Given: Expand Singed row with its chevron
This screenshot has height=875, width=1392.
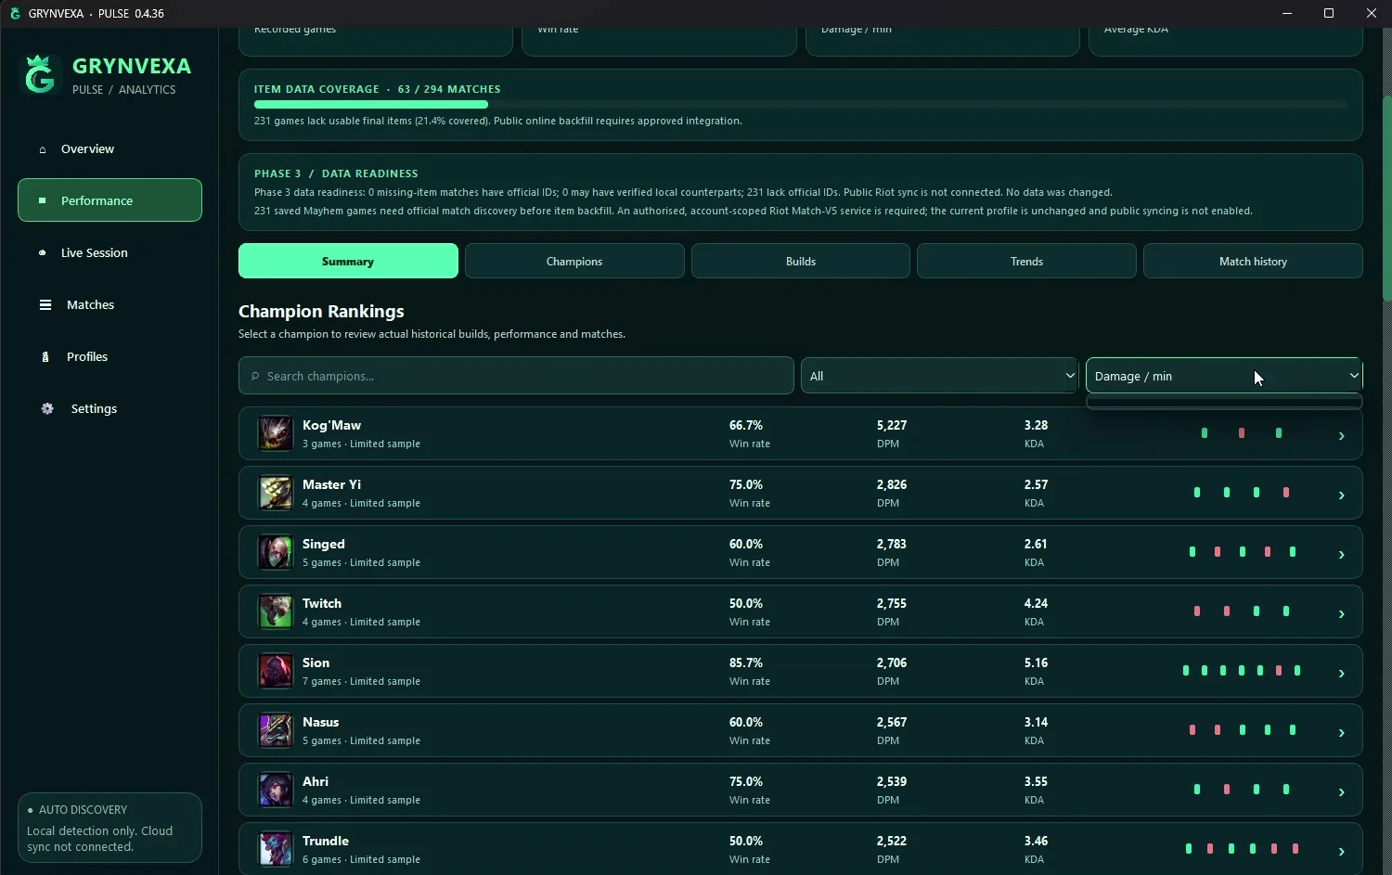Looking at the screenshot, I should point(1341,554).
